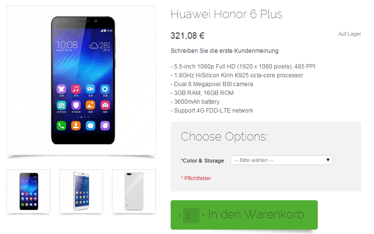Viewport: 374px width, 234px height.
Task: Click the pink camera app icon
Action: point(105,105)
